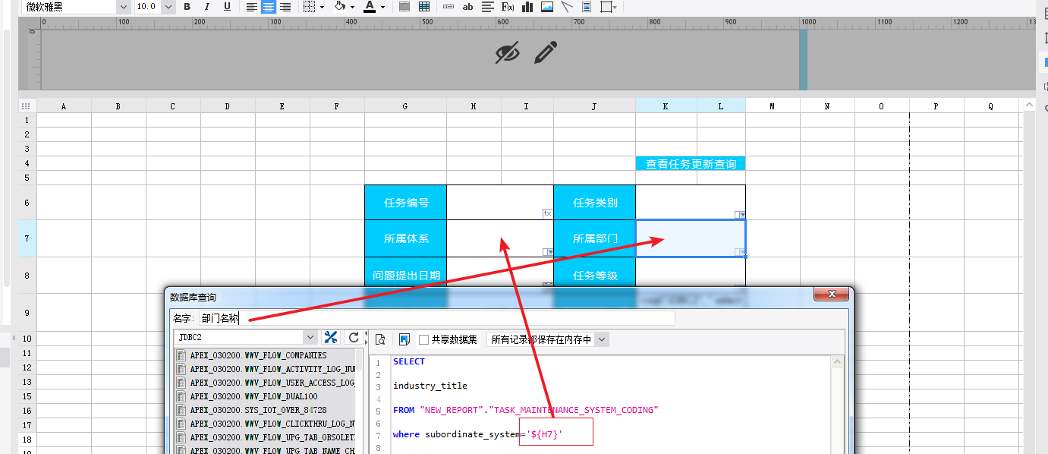Select the 所属体系 label cell

point(405,238)
